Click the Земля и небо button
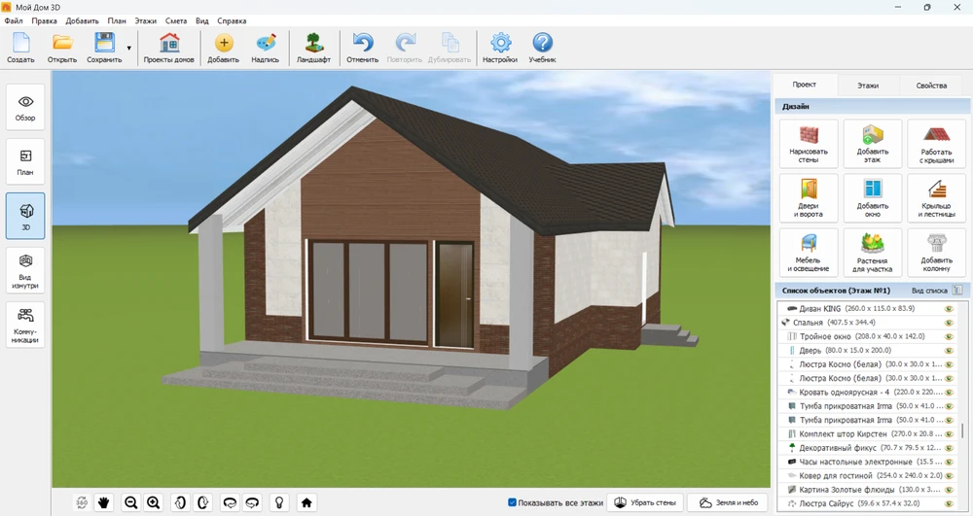 pos(727,502)
